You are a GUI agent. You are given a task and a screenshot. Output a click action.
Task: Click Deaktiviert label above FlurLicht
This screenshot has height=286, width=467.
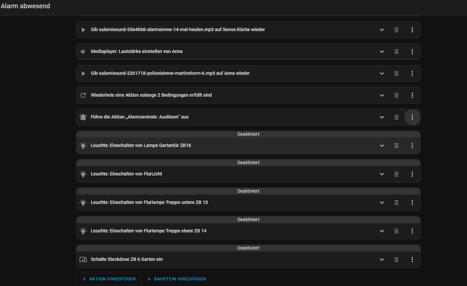248,162
